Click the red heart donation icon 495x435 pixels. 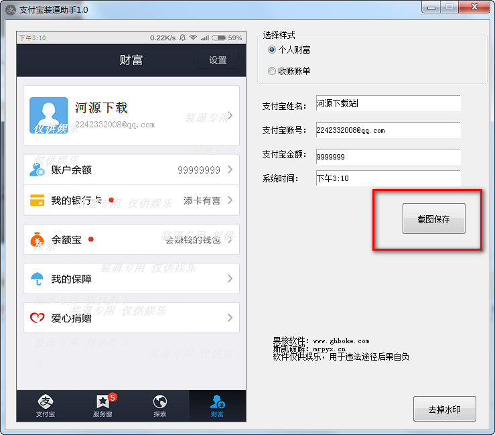(x=37, y=318)
